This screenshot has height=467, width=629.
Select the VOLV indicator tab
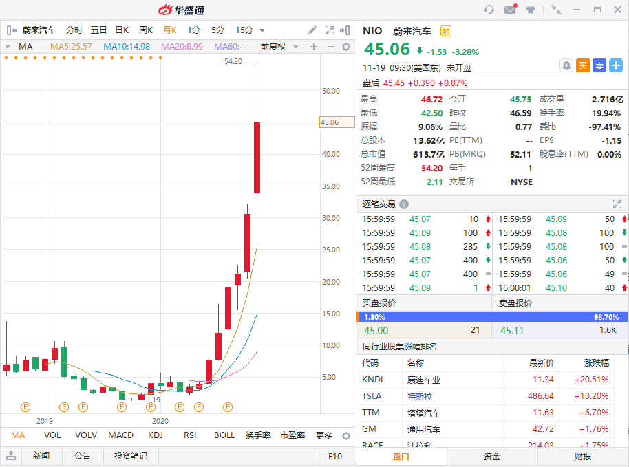tap(86, 435)
